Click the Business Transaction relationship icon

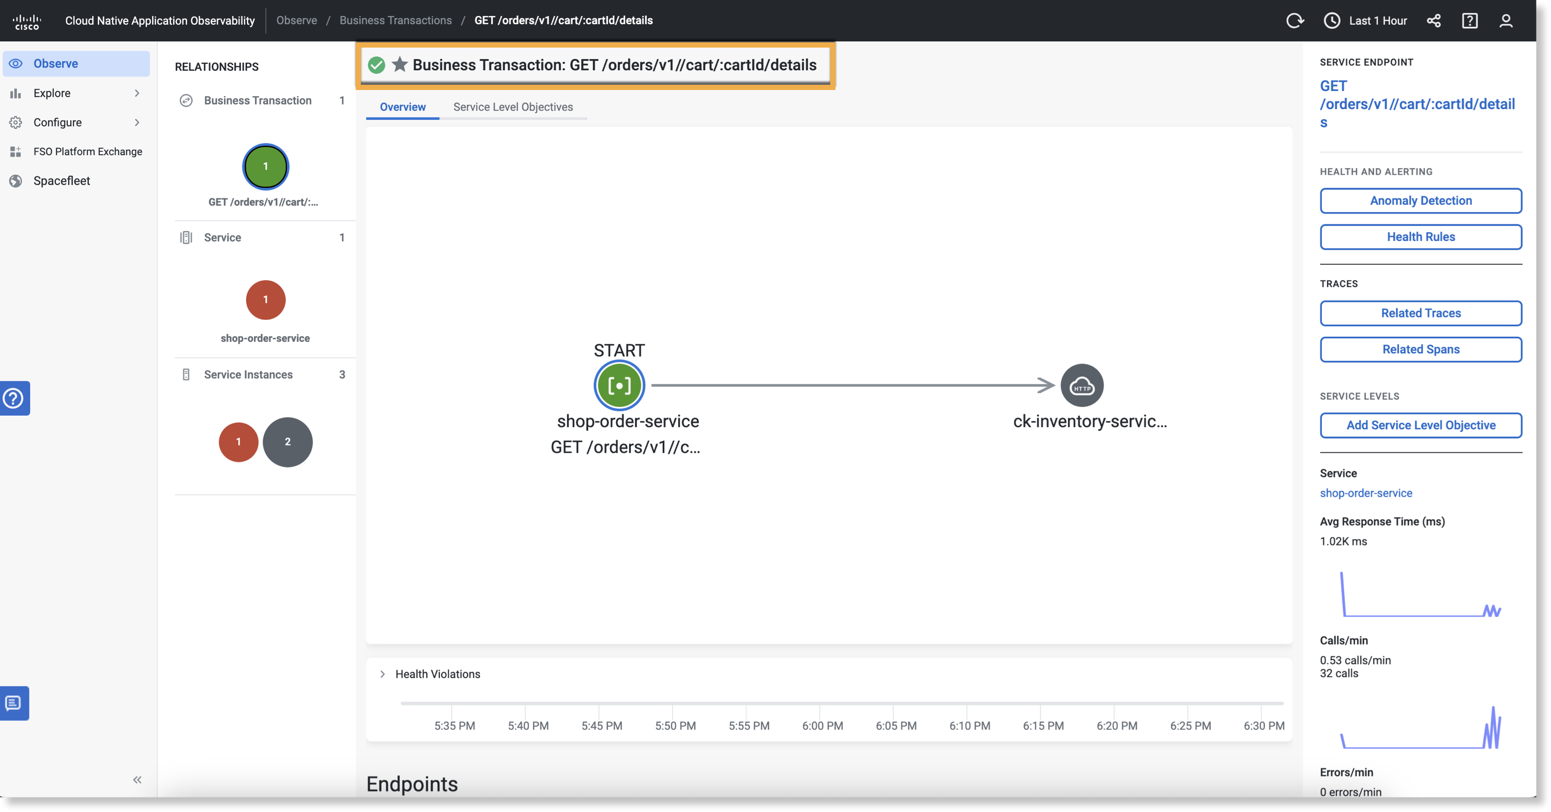coord(186,101)
